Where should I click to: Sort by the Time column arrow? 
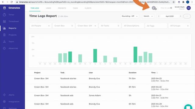coord(157,73)
